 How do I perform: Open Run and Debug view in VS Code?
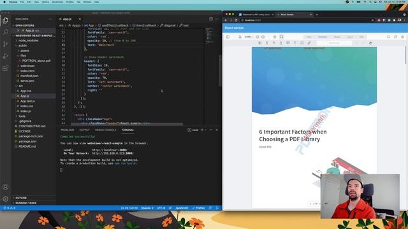pyautogui.click(x=6, y=56)
